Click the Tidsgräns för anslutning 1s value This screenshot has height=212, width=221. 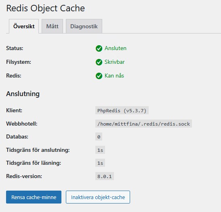100,150
